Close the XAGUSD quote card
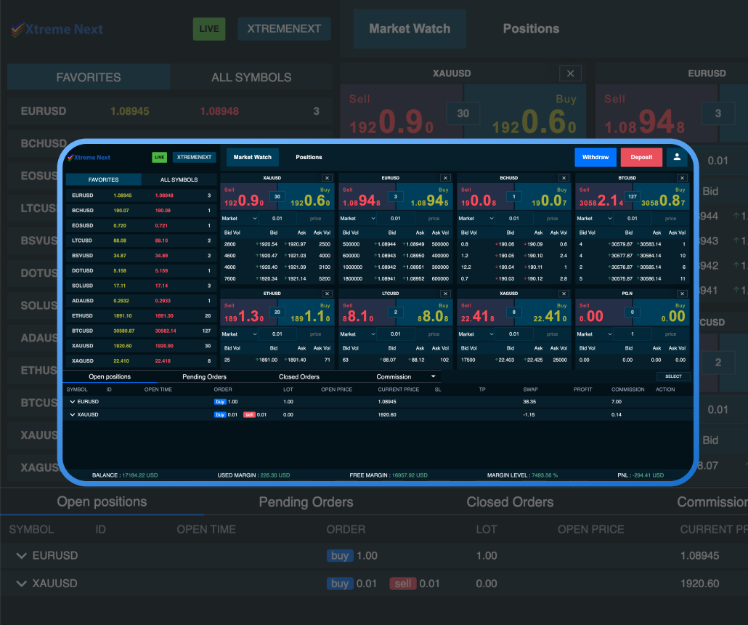Screen dimensions: 748x625 pos(564,294)
